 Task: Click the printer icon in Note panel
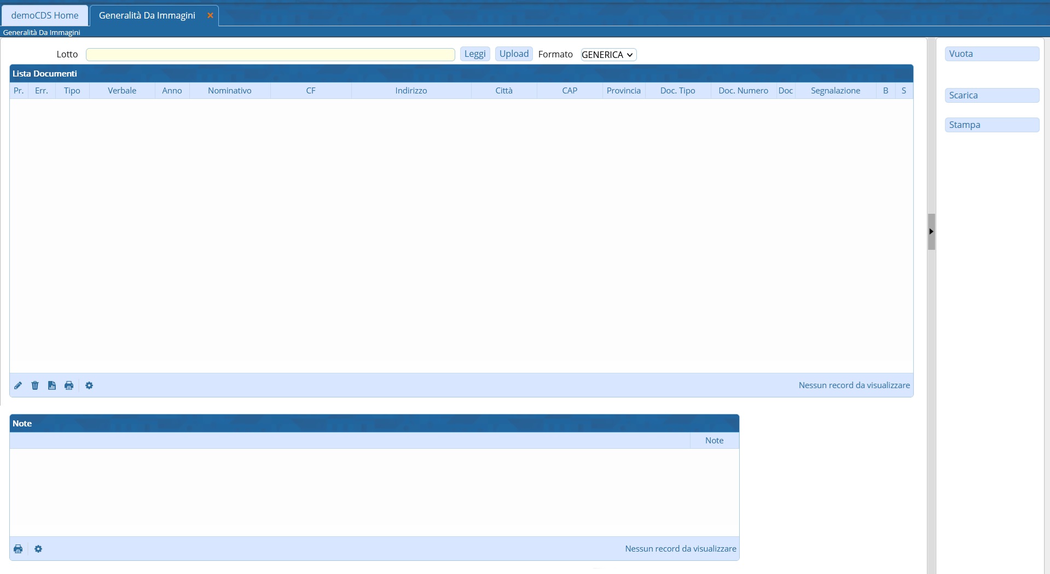pos(18,549)
